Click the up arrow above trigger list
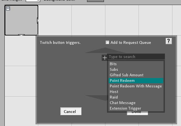The height and width of the screenshot is (126, 181). [x=105, y=50]
